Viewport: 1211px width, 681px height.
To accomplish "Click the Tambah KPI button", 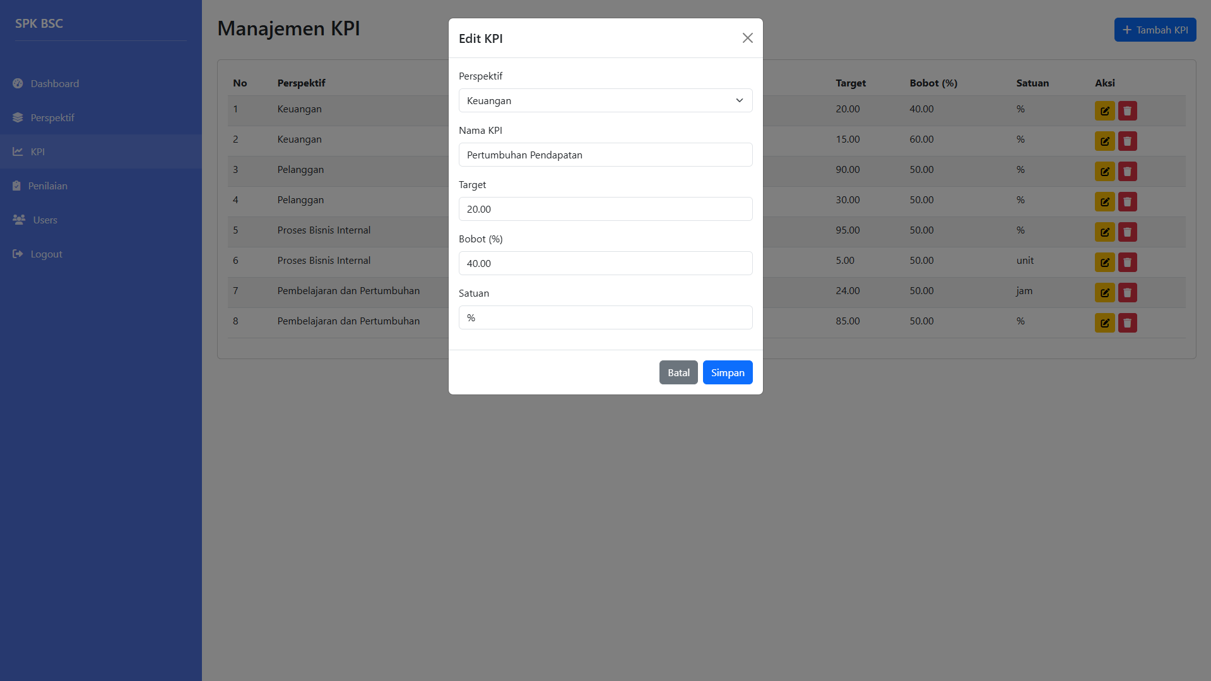I will [1155, 30].
